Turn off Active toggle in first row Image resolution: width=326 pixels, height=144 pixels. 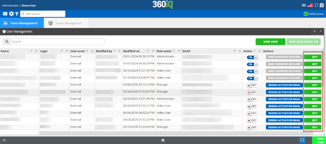[252, 57]
